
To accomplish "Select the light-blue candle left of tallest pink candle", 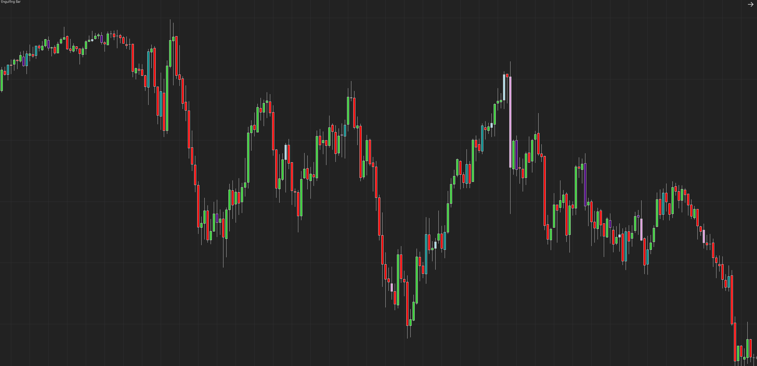I will (504, 87).
